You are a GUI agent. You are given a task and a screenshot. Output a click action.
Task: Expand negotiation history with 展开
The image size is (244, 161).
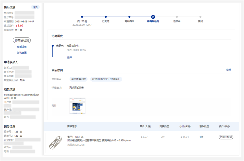pos(69,58)
